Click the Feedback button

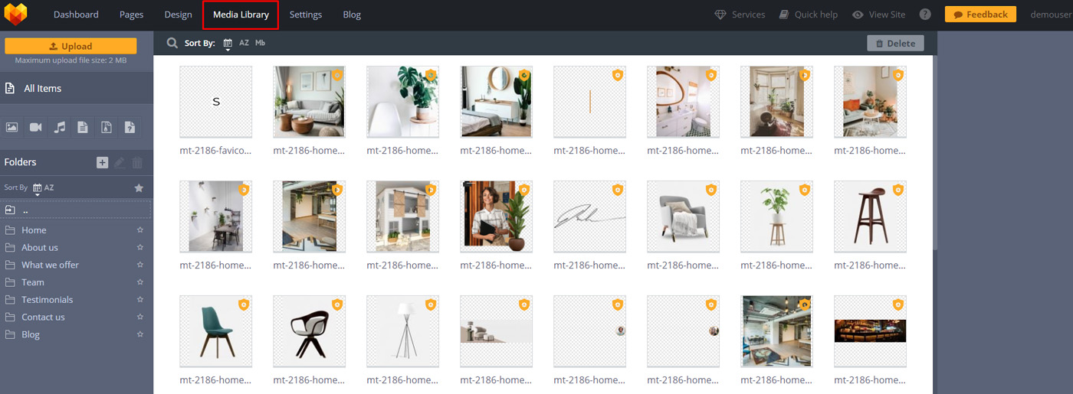[x=980, y=15]
